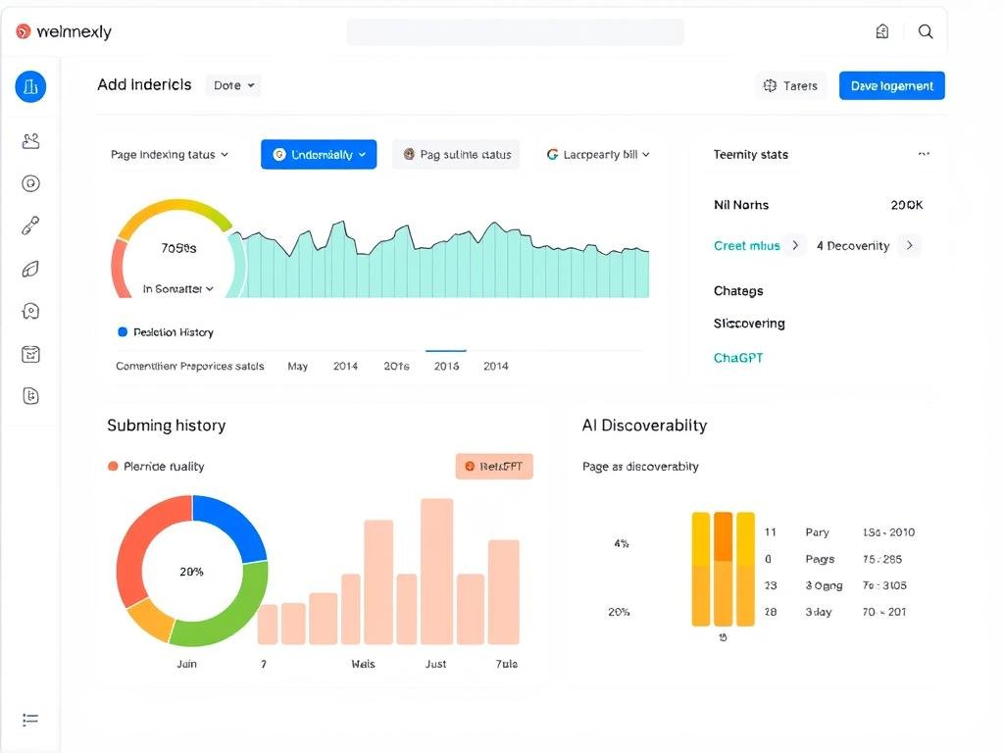Toggle the Plerride ruality legend item
Image resolution: width=1004 pixels, height=753 pixels.
(x=155, y=466)
